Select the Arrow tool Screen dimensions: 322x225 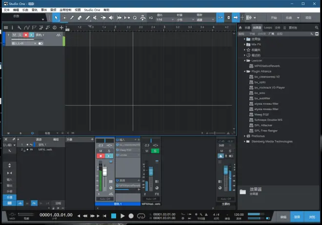(x=56, y=18)
